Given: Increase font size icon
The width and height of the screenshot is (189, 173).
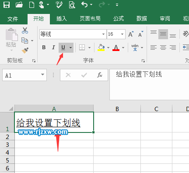Looking at the screenshot, I should click(x=131, y=34).
